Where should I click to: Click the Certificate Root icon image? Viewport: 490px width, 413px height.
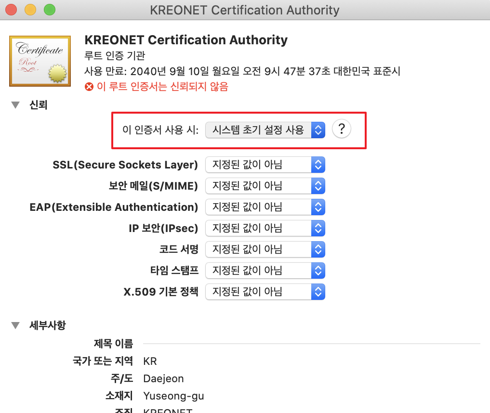click(40, 61)
